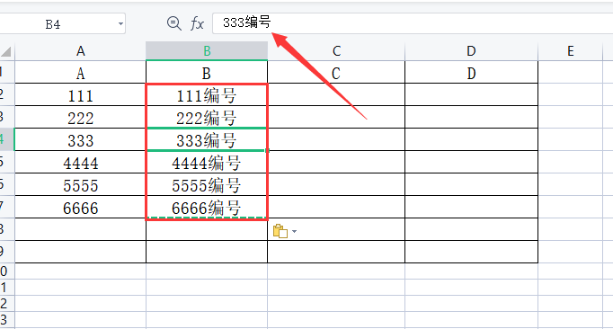Select the entire sheet with corner triangle

[6, 51]
